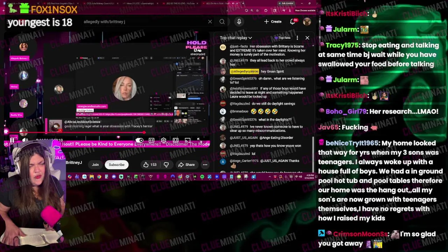Viewport: 448px width, 252px height.
Task: Click @Vagdazzled 'daylight savings' chat message
Action: 262,104
